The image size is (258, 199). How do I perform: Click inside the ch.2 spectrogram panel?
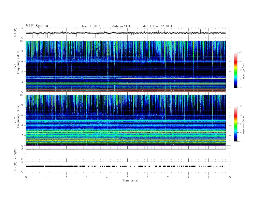125,120
